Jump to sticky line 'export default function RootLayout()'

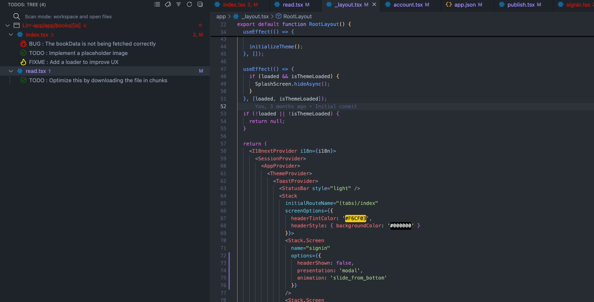pyautogui.click(x=294, y=24)
